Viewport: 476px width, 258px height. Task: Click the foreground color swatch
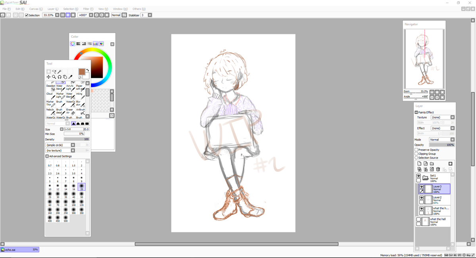(81, 72)
